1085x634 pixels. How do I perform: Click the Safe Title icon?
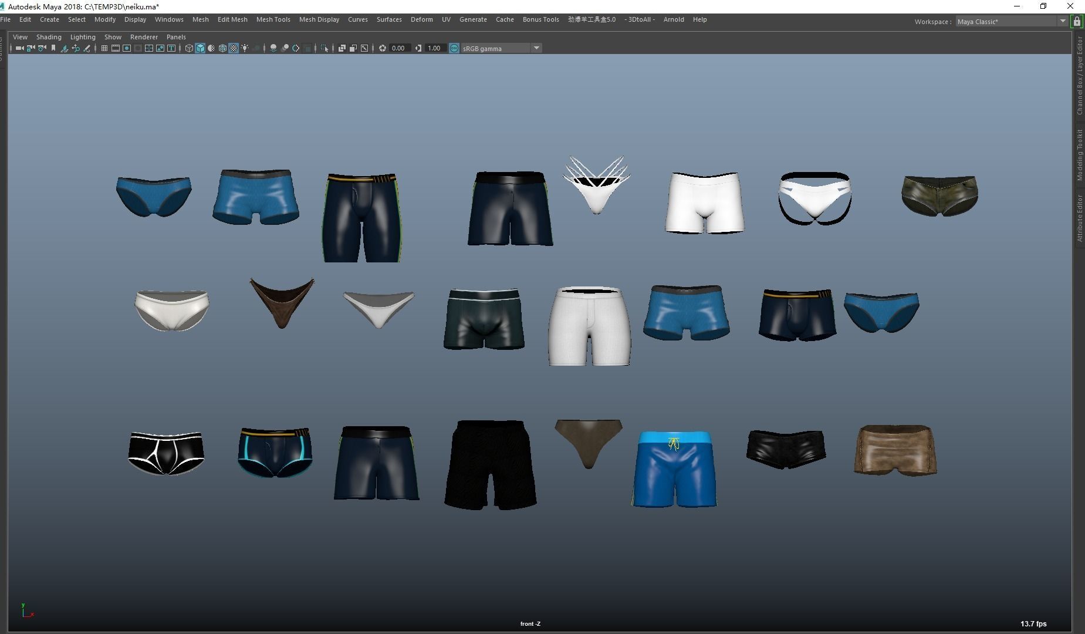171,48
